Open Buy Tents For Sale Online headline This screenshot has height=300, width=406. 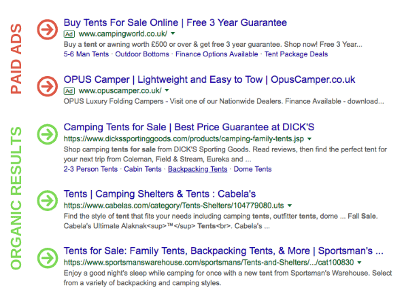[x=175, y=22]
